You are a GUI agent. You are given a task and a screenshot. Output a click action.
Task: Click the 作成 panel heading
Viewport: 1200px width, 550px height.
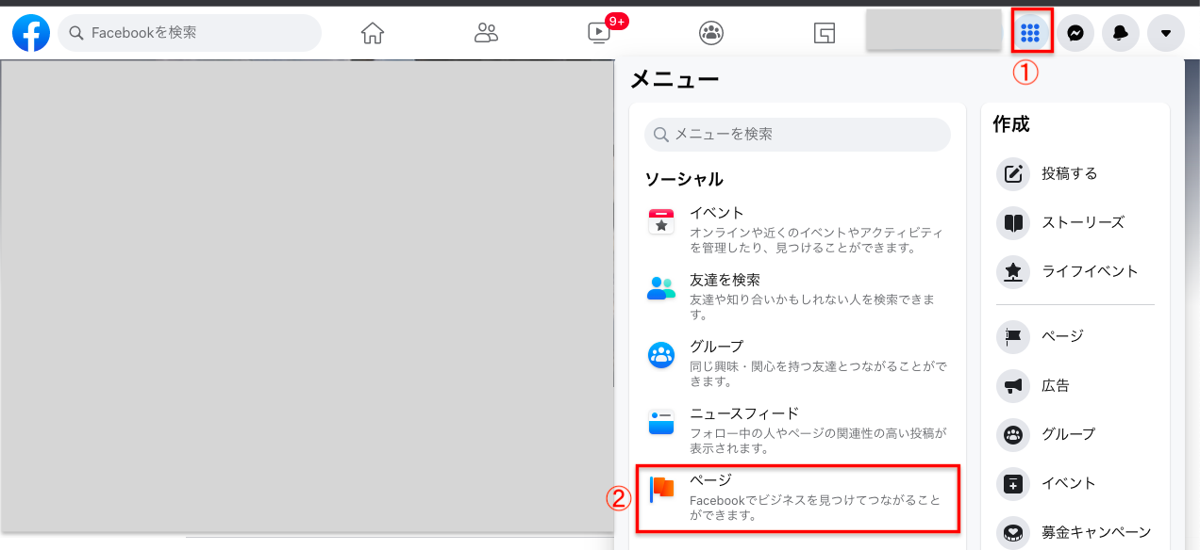pyautogui.click(x=1011, y=124)
